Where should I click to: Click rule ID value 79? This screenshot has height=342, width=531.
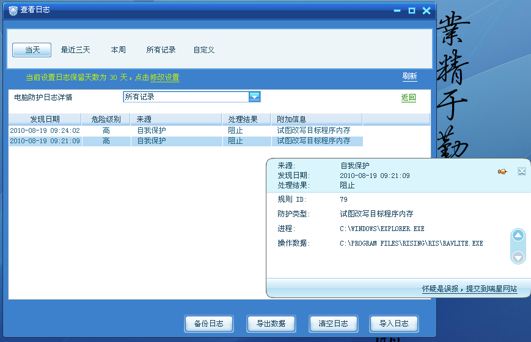point(344,199)
